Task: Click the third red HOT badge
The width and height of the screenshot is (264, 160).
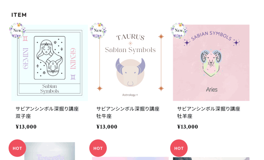Action: (x=179, y=148)
